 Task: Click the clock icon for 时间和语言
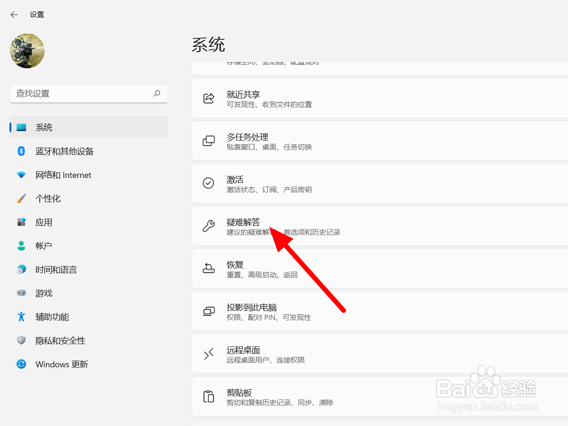click(x=21, y=269)
